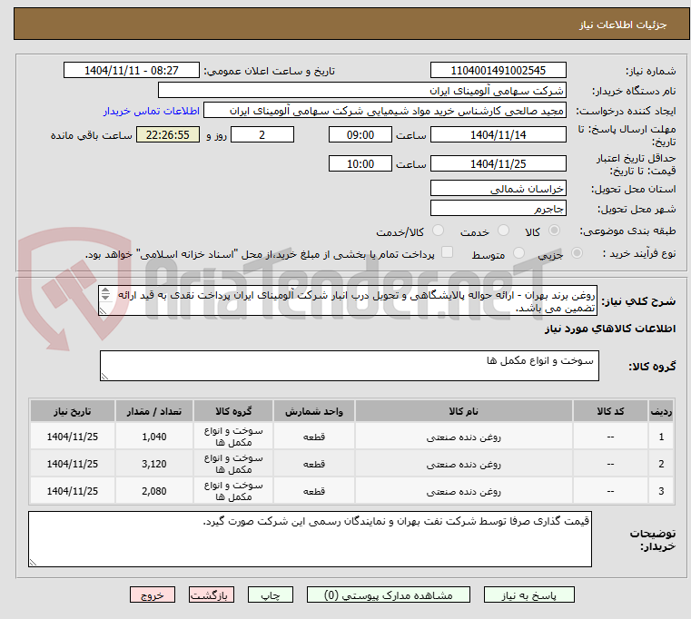Select the 'خدمت' radio button
This screenshot has height=619, width=691.
pyautogui.click(x=503, y=231)
